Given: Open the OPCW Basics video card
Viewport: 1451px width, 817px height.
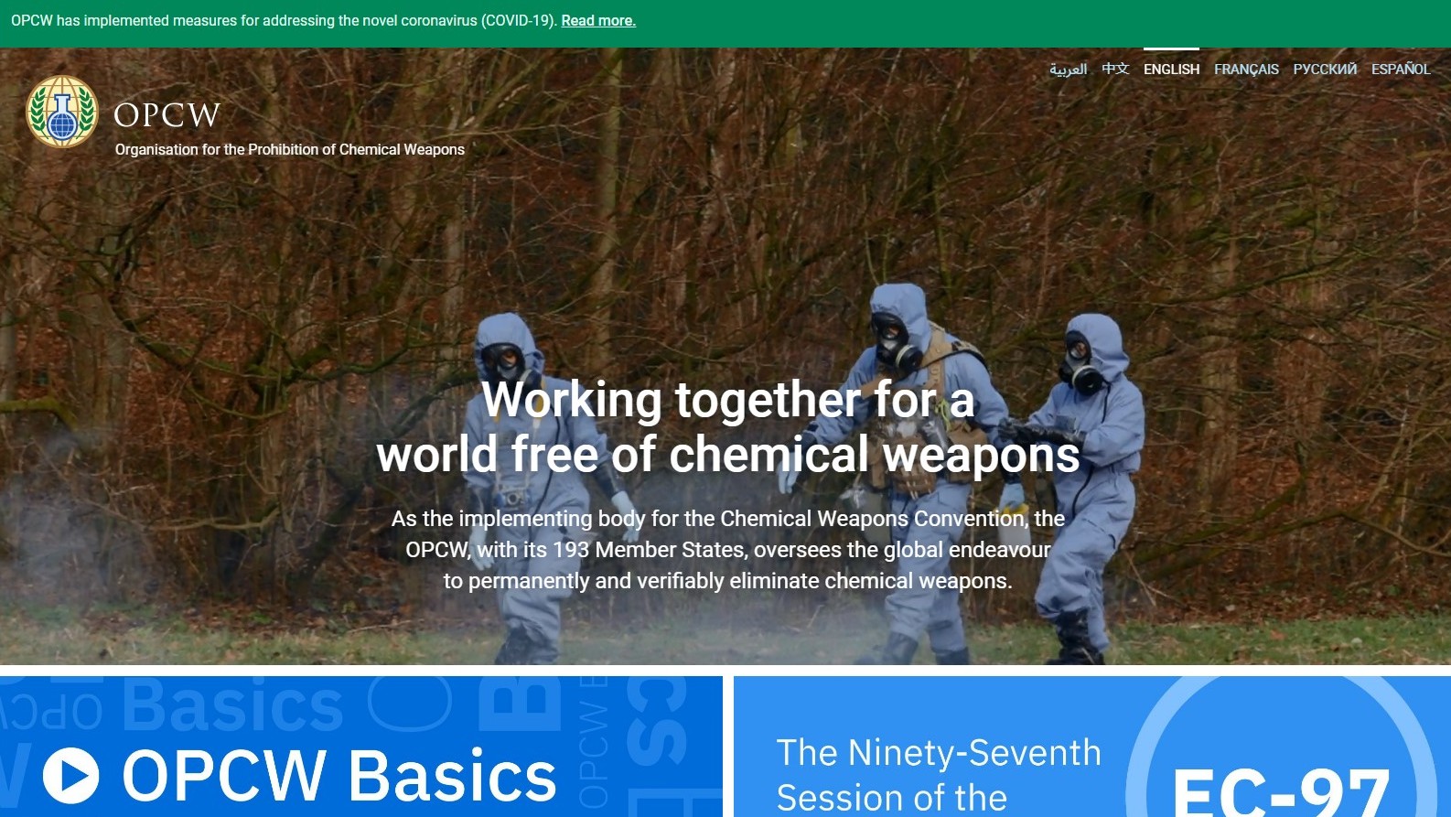Looking at the screenshot, I should pyautogui.click(x=361, y=747).
